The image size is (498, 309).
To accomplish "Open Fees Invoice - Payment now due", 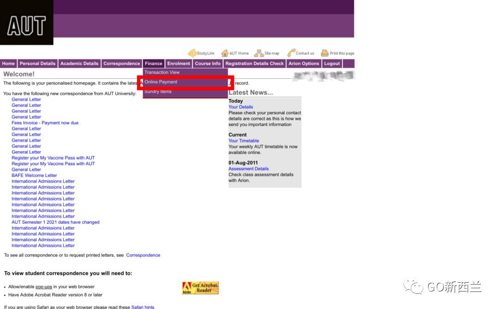I will click(x=45, y=123).
